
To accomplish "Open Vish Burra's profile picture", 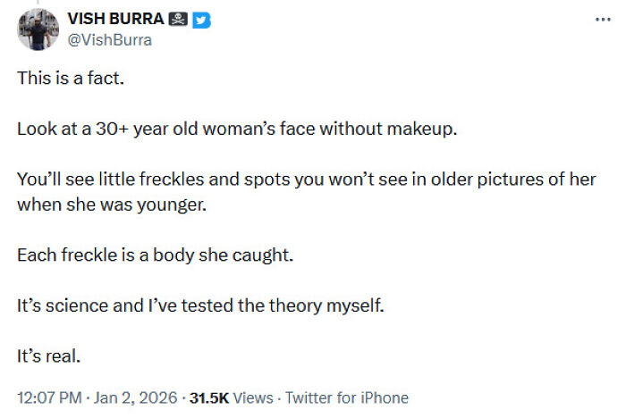I will click(38, 29).
